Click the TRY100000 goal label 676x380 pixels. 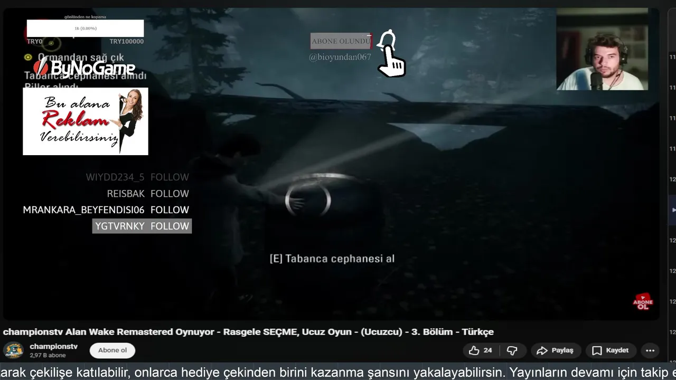[x=126, y=41]
